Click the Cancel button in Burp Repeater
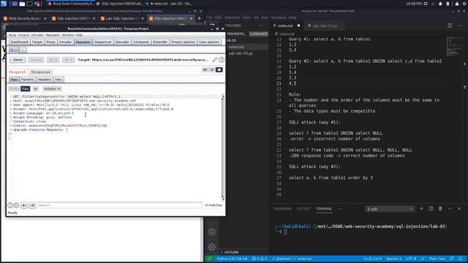Image resolution: width=468 pixels, height=263 pixels. tap(36, 60)
